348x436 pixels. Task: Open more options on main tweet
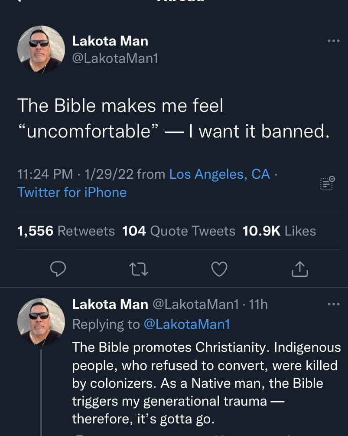click(333, 41)
